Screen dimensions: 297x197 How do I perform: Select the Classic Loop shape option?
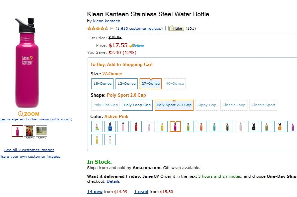pos(234,105)
